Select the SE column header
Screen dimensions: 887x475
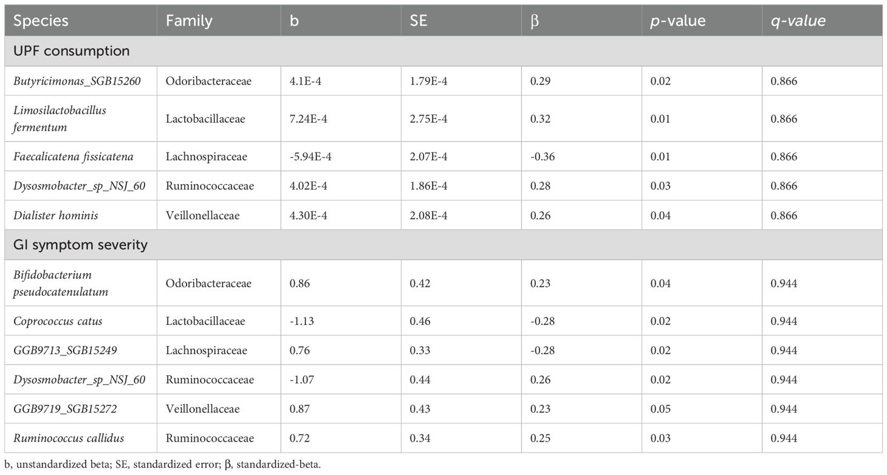(x=419, y=21)
